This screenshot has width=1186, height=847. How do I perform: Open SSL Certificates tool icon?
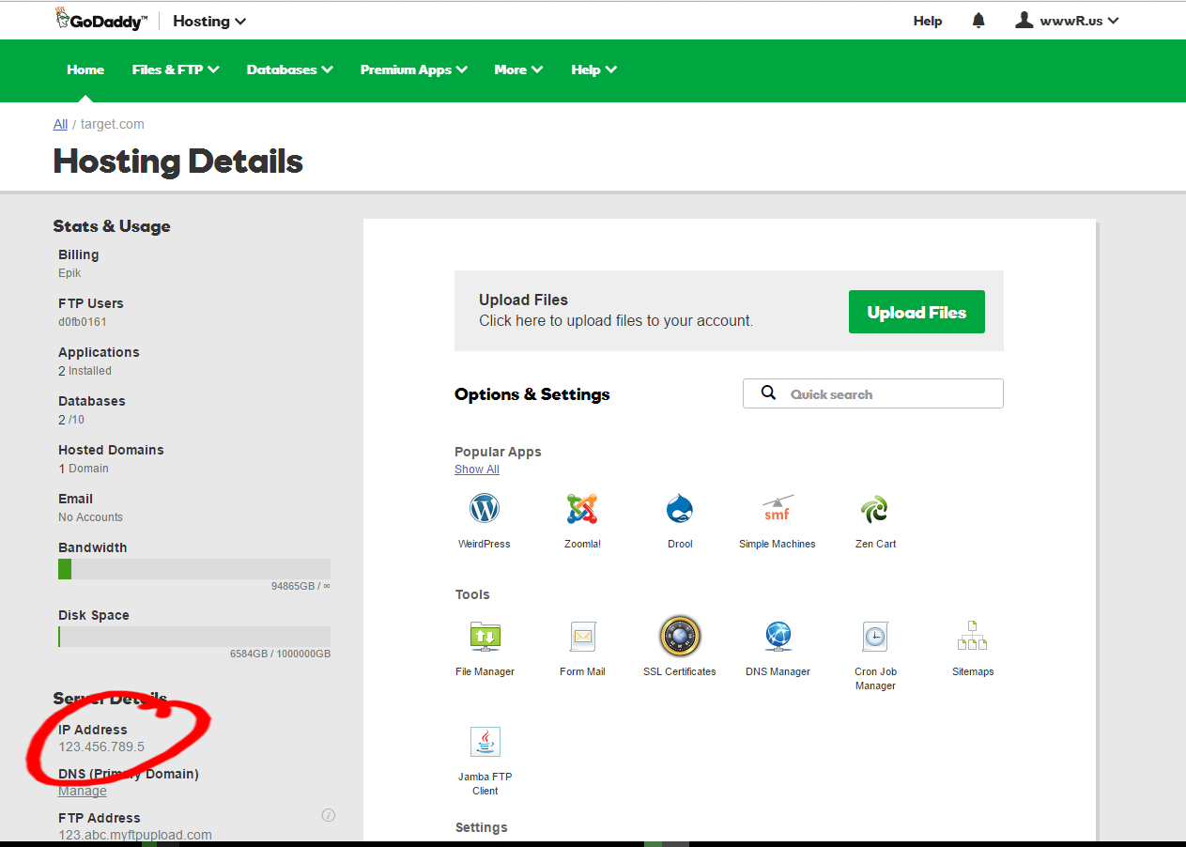tap(680, 638)
